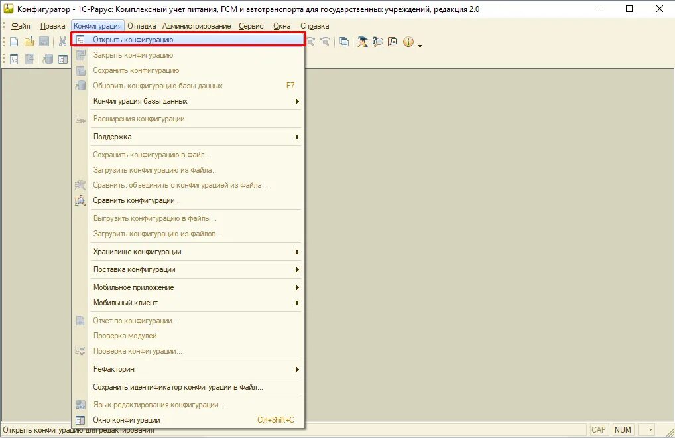The image size is (675, 438).
Task: Click the yellow About info icon
Action: [x=408, y=42]
